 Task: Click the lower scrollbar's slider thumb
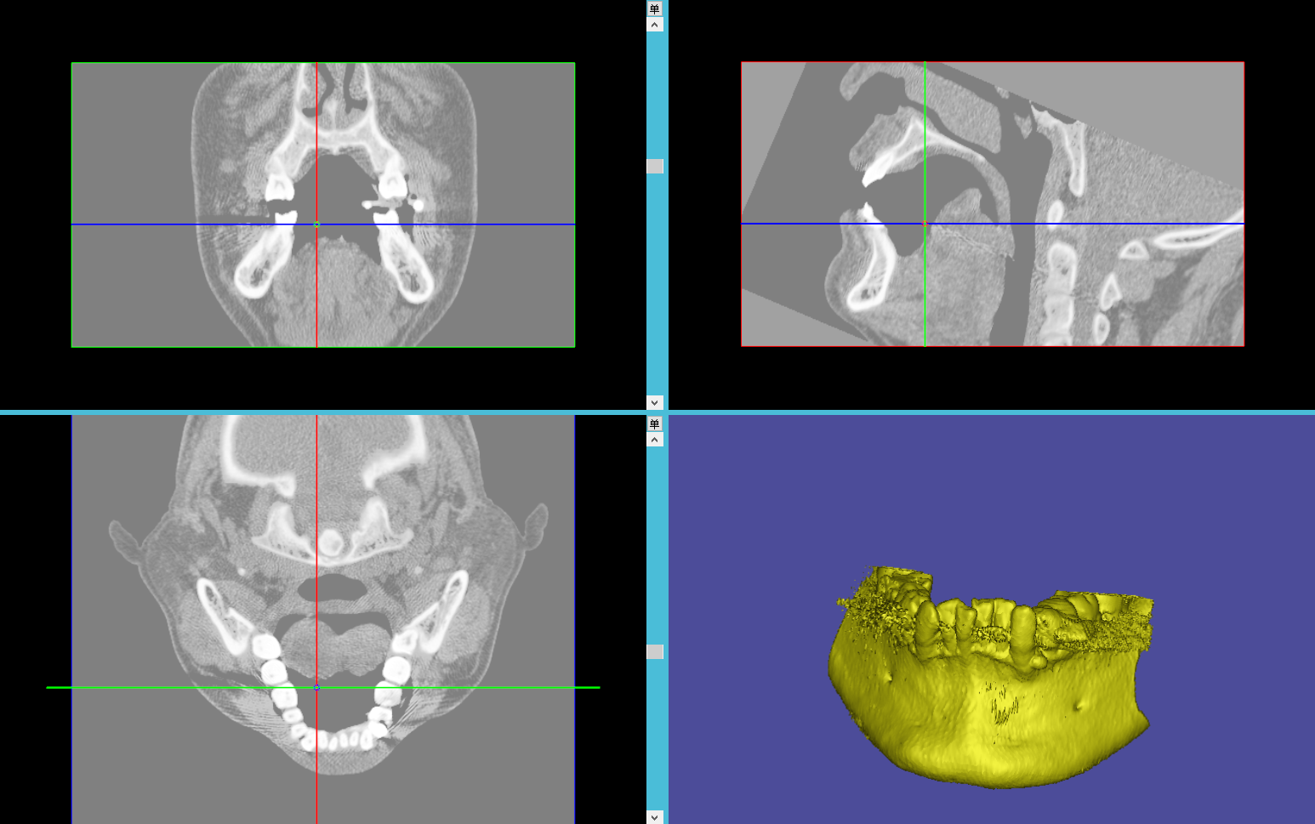click(x=654, y=651)
